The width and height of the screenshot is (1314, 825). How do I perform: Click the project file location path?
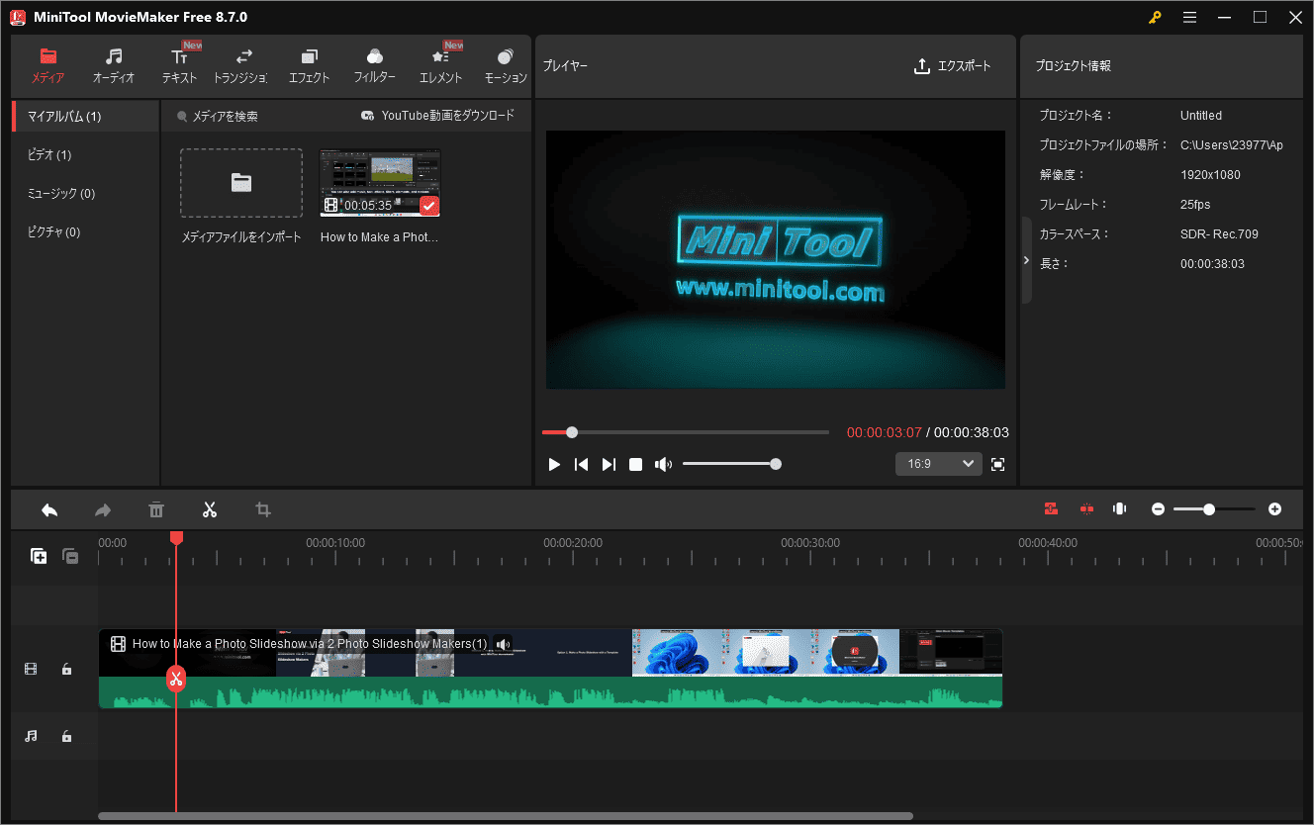click(x=1232, y=145)
